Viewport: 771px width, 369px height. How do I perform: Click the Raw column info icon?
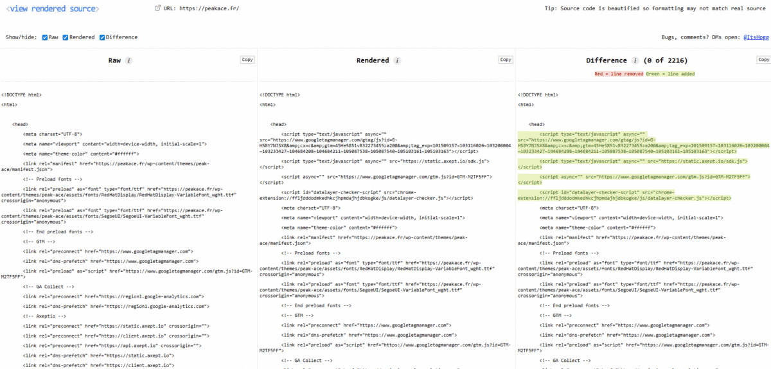pyautogui.click(x=128, y=60)
